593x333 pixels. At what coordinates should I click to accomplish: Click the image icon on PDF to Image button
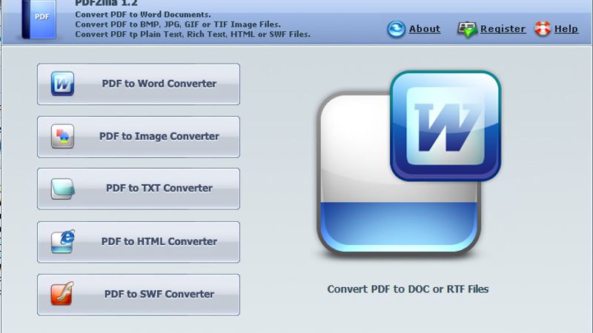click(62, 136)
